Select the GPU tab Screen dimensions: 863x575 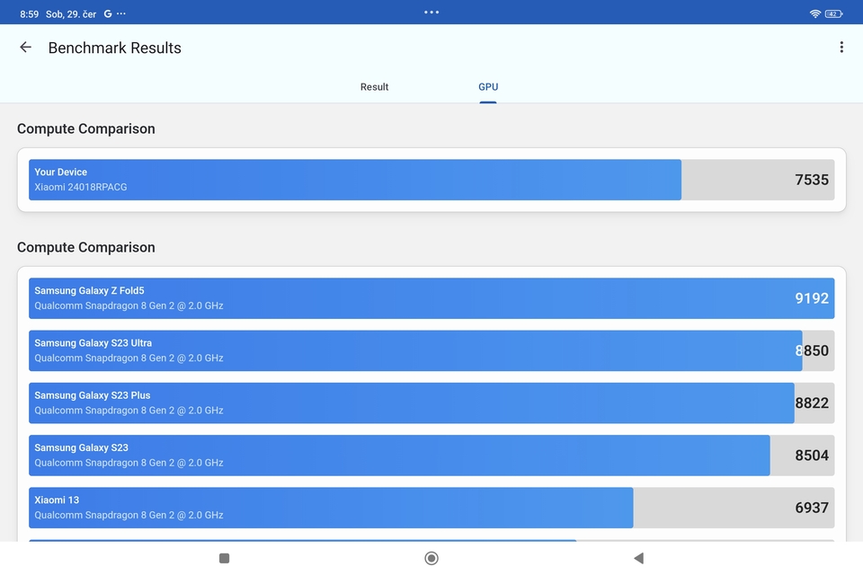[x=488, y=86]
